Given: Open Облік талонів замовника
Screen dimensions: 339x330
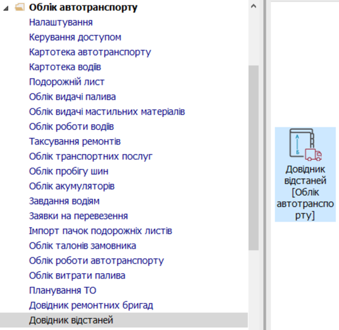Looking at the screenshot, I should pos(83,246).
